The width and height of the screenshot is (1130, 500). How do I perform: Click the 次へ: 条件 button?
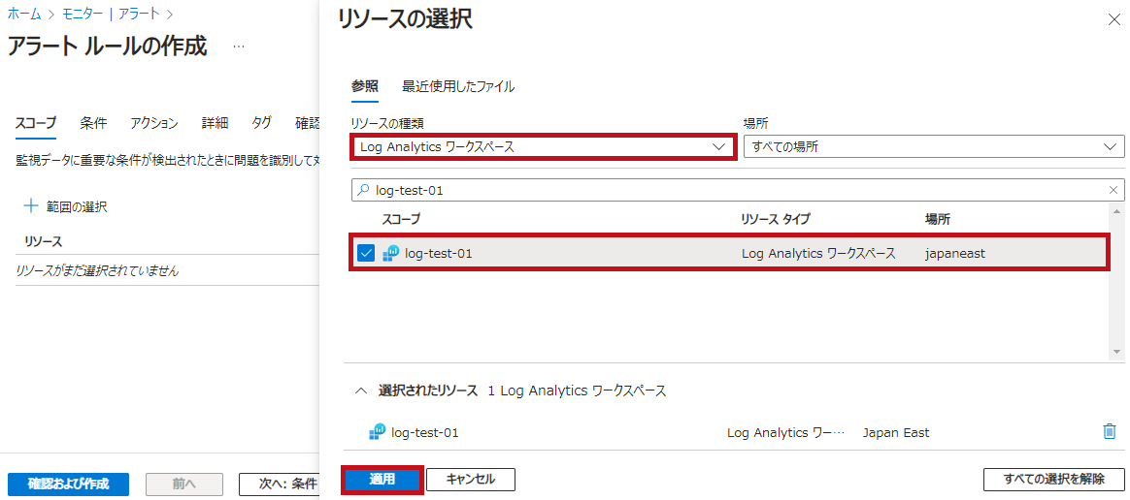(282, 484)
